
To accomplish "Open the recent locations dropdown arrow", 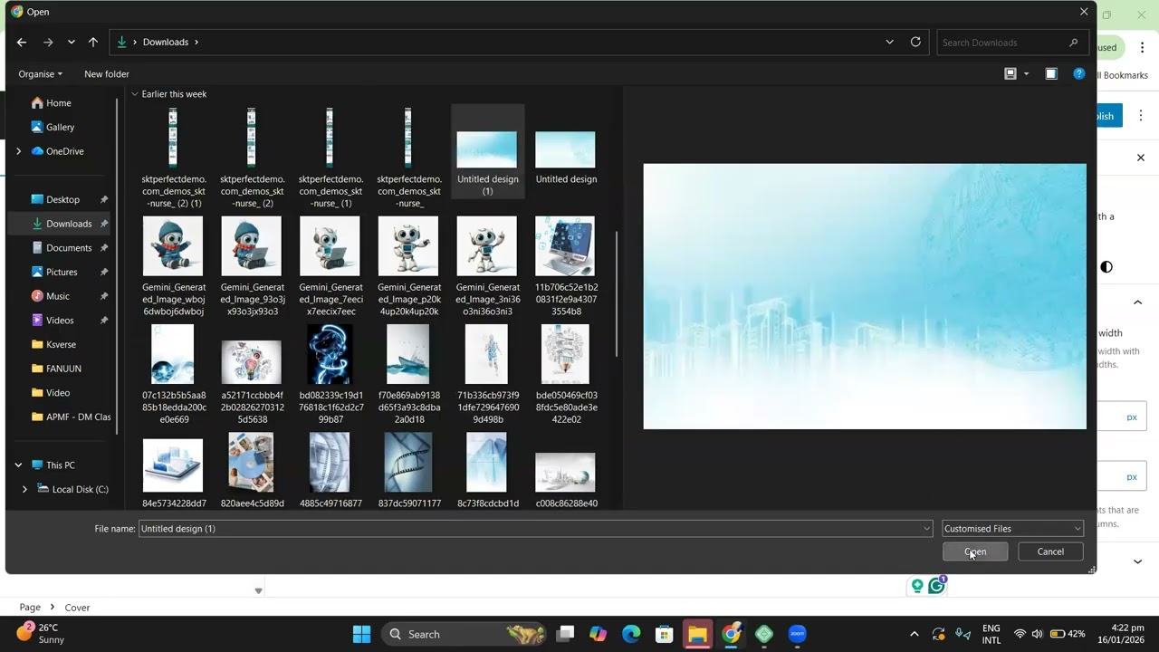I will (x=72, y=42).
